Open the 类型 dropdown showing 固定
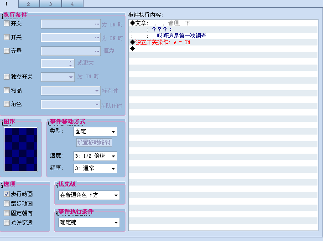 (95, 131)
